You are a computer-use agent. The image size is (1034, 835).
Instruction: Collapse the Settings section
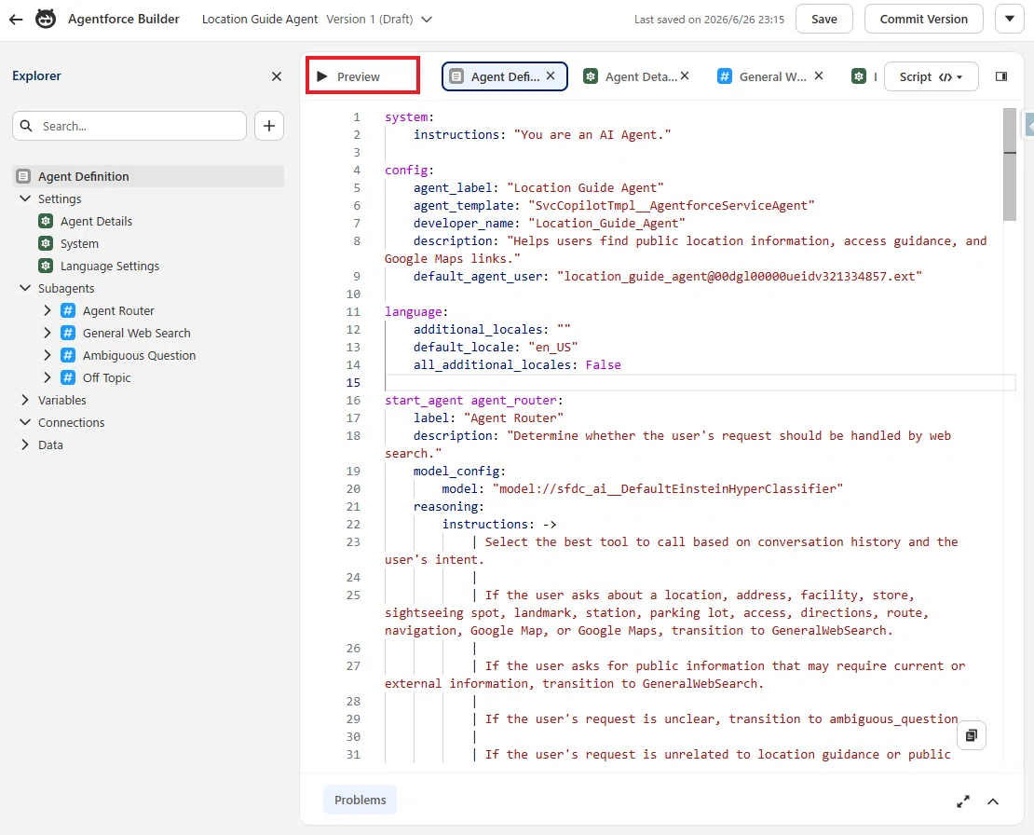click(25, 198)
